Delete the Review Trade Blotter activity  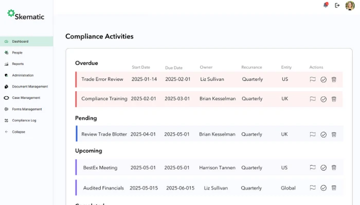coord(334,134)
